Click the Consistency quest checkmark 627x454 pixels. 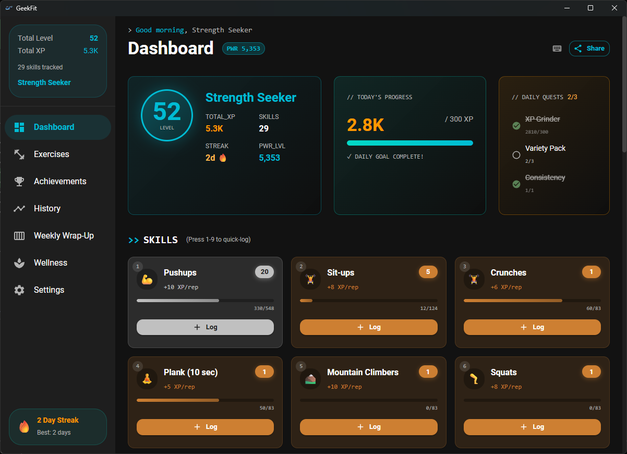coord(516,184)
